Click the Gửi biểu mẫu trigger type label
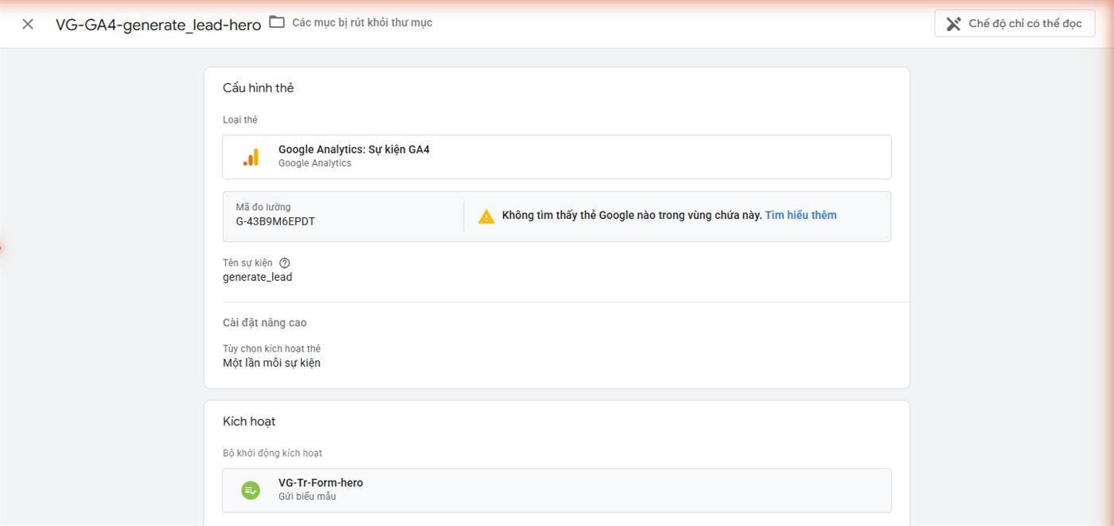This screenshot has height=526, width=1114. [307, 497]
